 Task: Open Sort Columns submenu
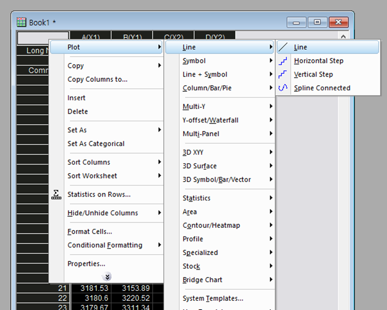coord(106,162)
